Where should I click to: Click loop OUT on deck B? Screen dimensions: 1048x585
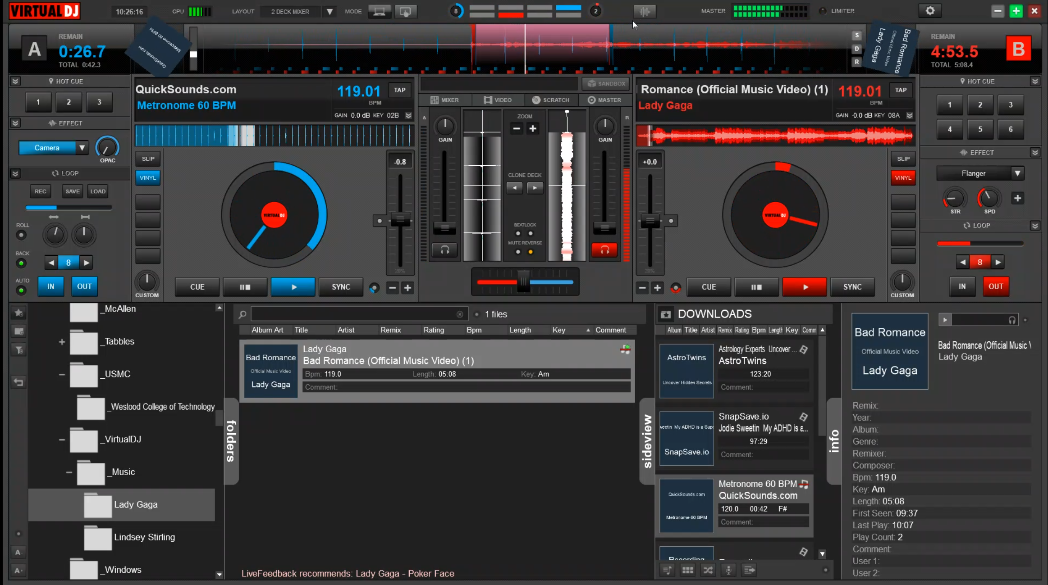[x=996, y=286]
